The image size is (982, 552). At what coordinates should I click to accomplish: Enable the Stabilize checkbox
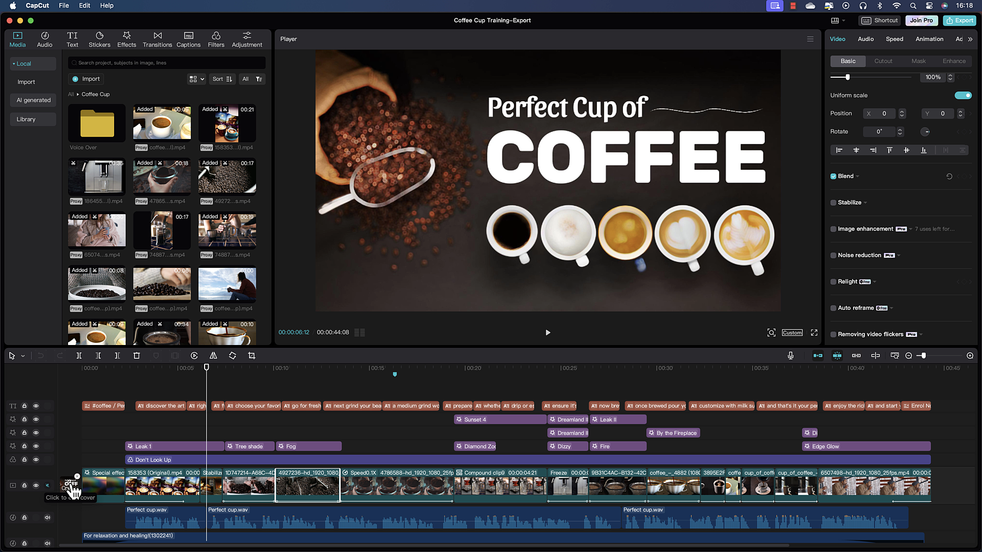833,203
